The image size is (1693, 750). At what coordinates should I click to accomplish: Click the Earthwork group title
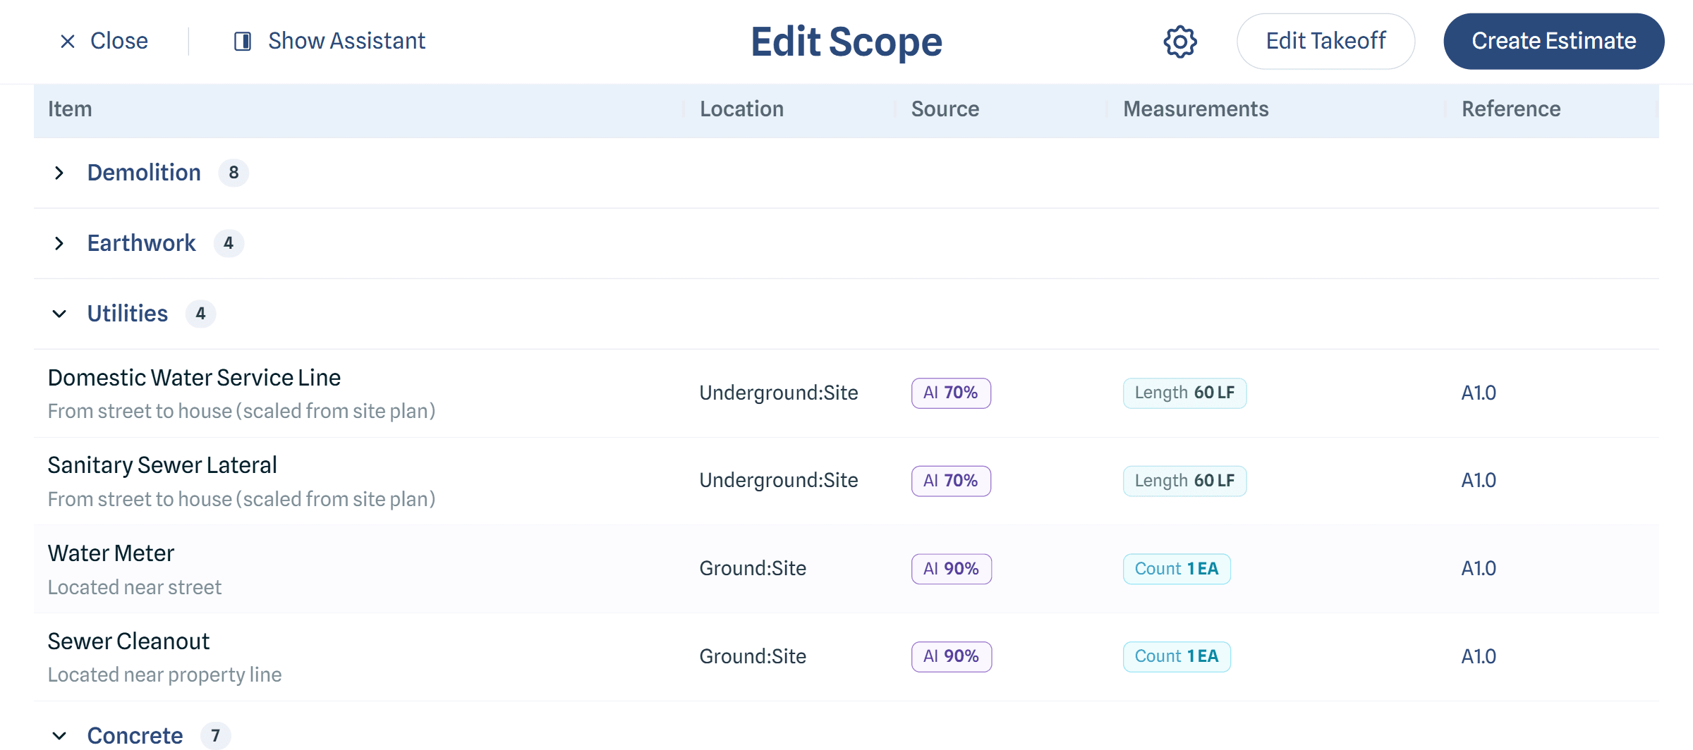pyautogui.click(x=141, y=243)
